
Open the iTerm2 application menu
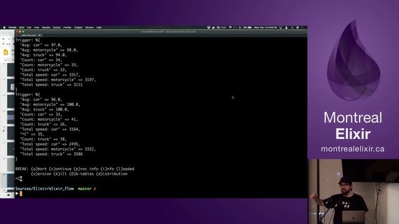[x=12, y=27]
